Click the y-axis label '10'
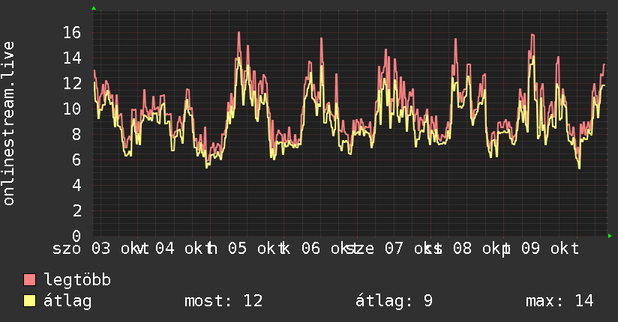This screenshot has height=322, width=618. pyautogui.click(x=72, y=109)
